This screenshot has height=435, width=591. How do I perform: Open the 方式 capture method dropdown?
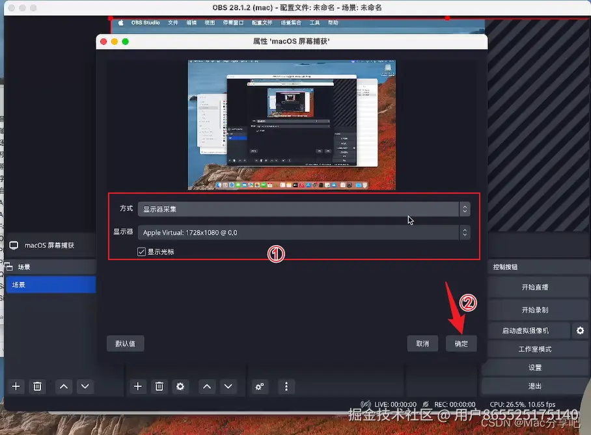[x=303, y=208]
